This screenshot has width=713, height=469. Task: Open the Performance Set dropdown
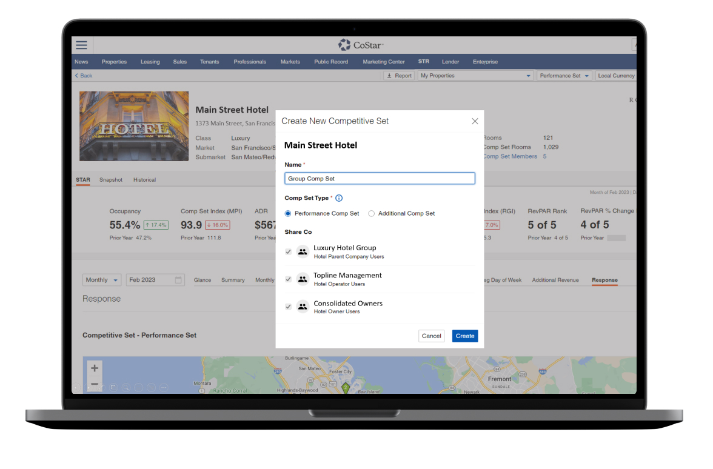(564, 76)
